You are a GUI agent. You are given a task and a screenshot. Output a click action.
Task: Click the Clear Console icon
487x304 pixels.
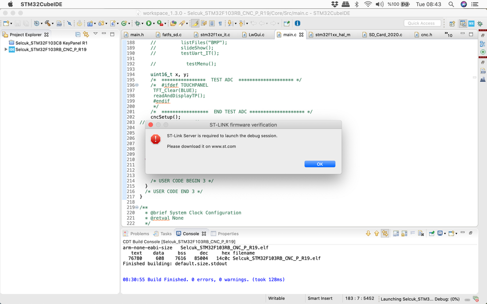click(421, 233)
